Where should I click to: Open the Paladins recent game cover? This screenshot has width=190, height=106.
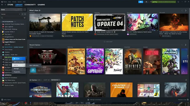pos(171,61)
